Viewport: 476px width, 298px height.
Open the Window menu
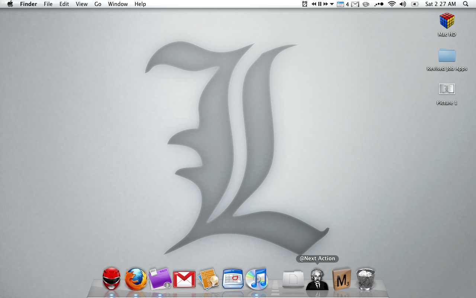(118, 4)
